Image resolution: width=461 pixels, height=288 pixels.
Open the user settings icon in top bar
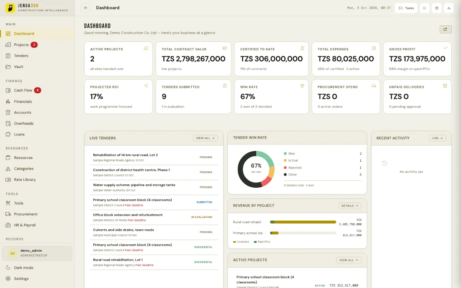pyautogui.click(x=449, y=8)
